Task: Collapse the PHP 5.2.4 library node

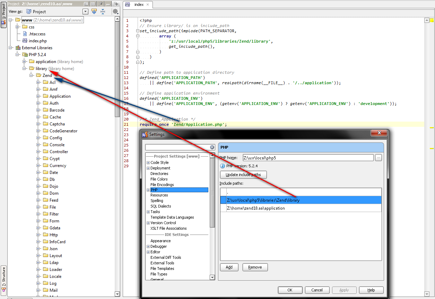Action: tap(17, 55)
